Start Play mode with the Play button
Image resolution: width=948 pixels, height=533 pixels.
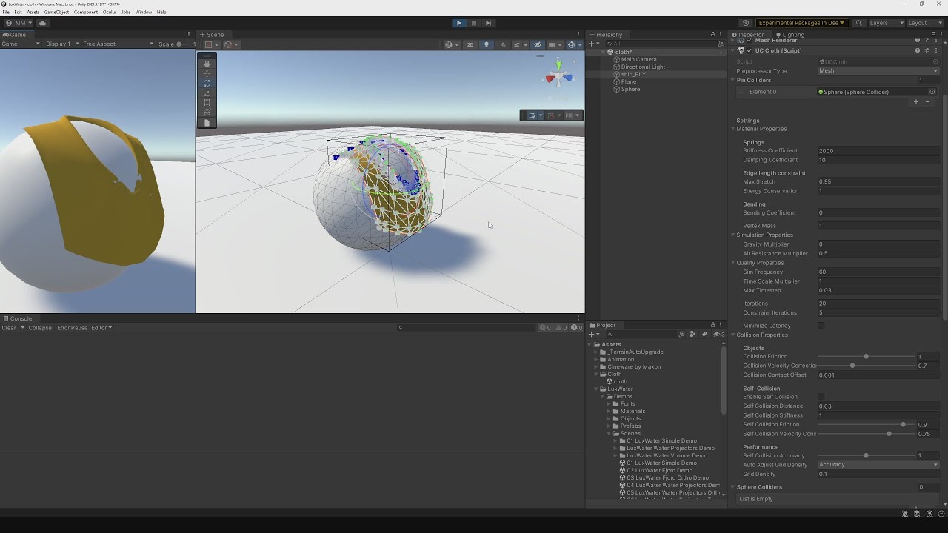point(459,23)
